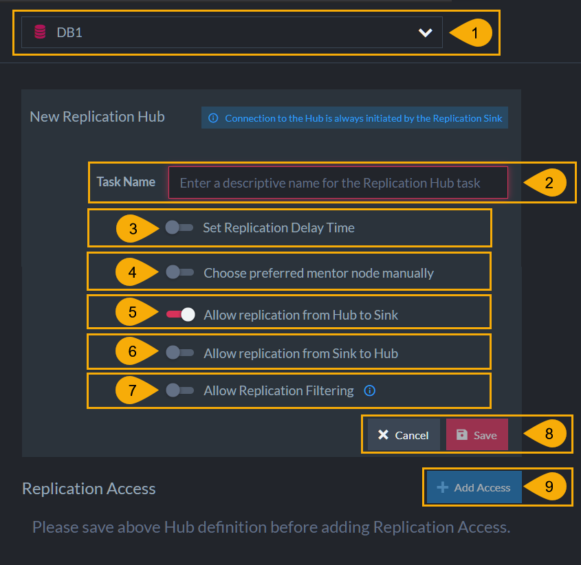Toggle Choose preferred mentor node manually
The image size is (581, 565).
click(179, 272)
